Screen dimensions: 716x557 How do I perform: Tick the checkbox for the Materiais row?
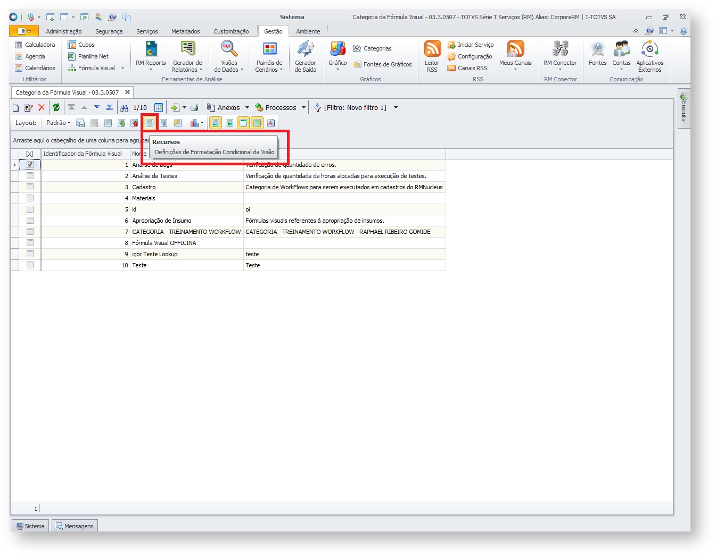[x=30, y=198]
